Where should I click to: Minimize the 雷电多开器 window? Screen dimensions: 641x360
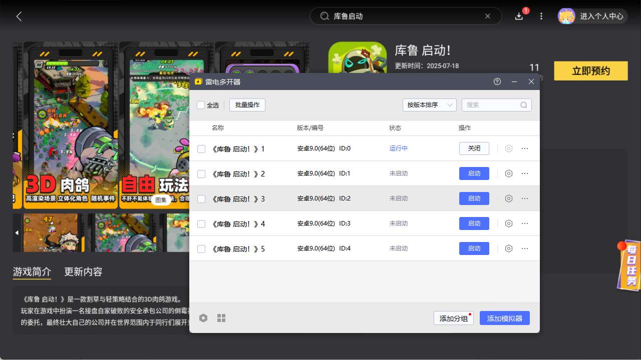tap(514, 81)
